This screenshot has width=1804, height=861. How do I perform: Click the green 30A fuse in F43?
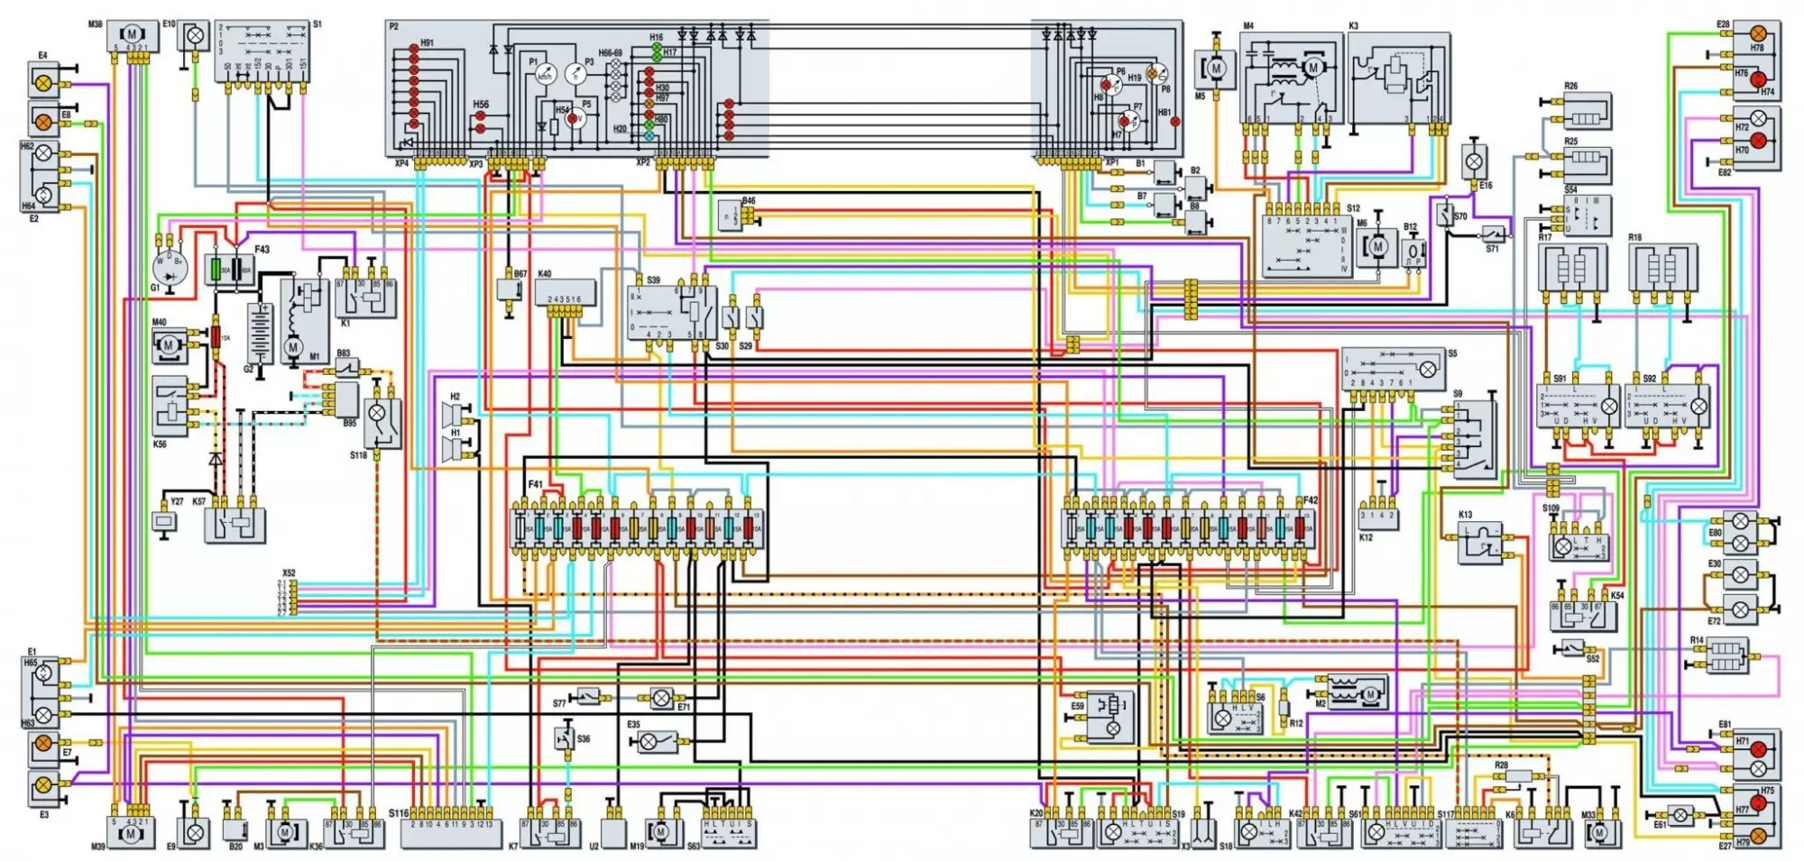pos(217,270)
